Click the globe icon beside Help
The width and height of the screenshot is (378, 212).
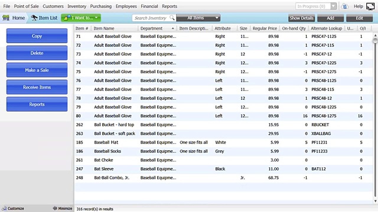344,6
